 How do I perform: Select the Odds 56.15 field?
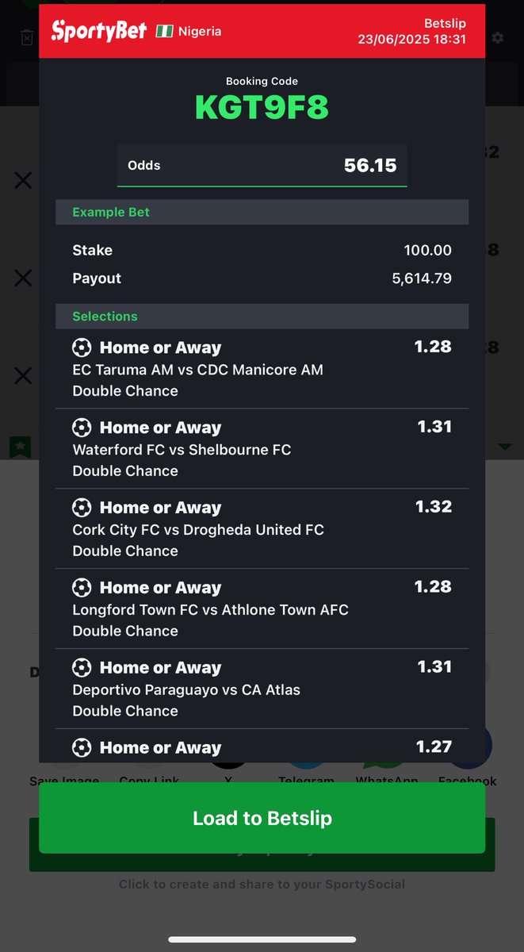[262, 165]
